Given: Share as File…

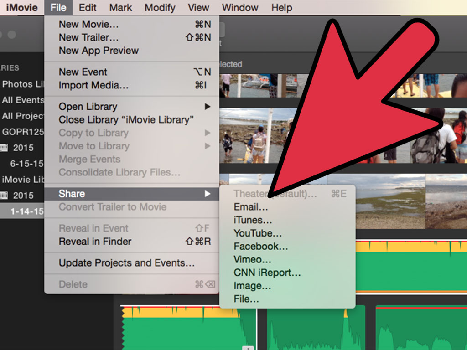Looking at the screenshot, I should (287, 299).
